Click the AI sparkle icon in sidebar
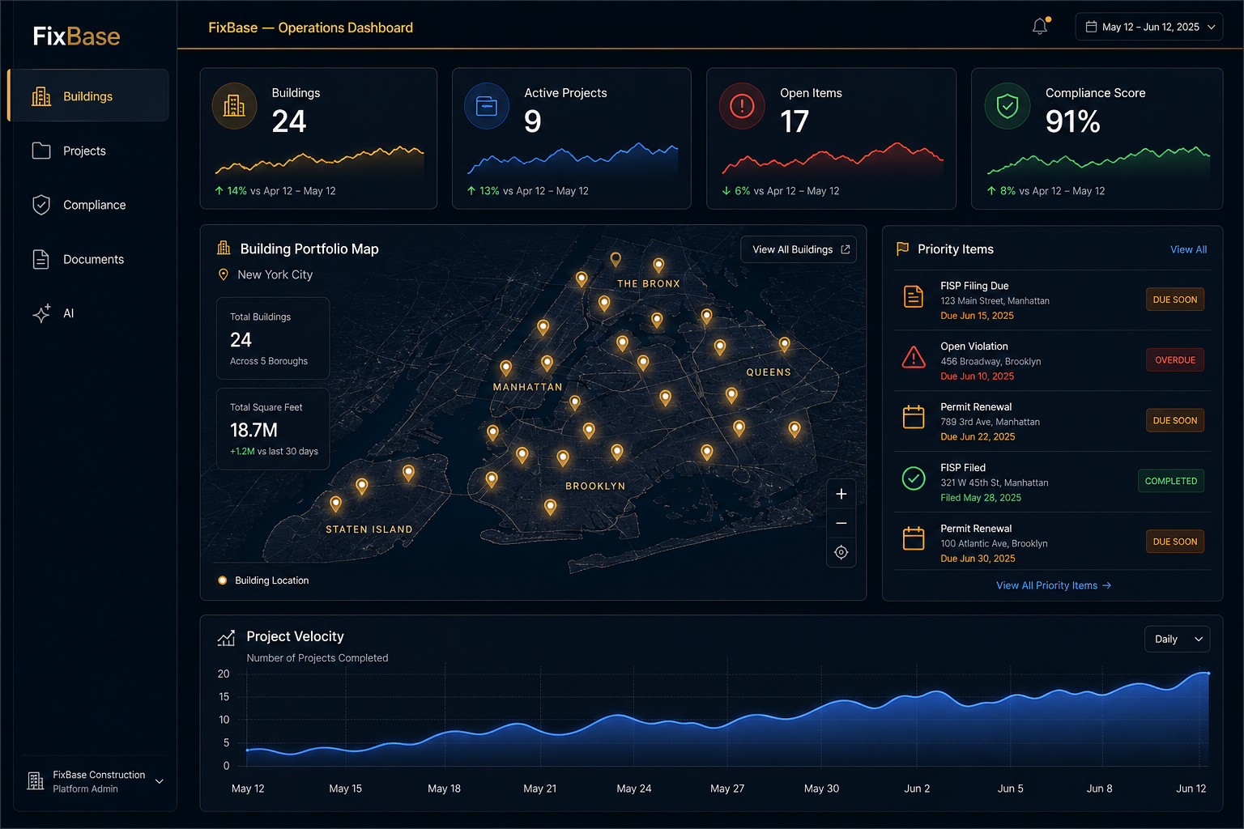This screenshot has width=1244, height=829. coord(41,313)
